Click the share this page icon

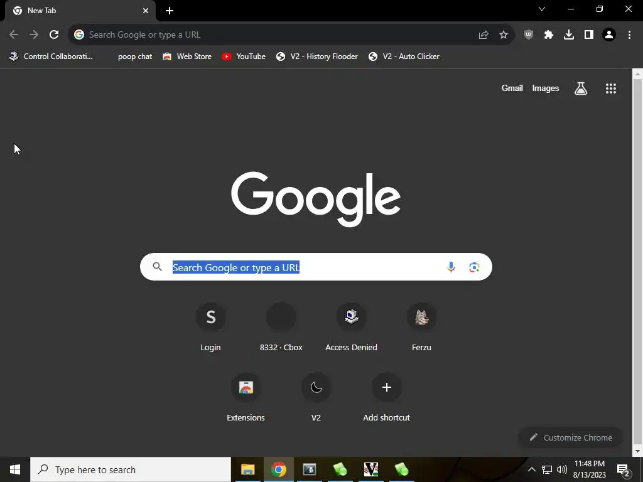[484, 35]
